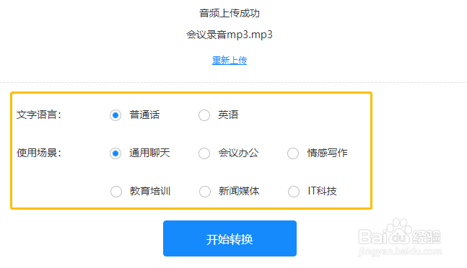Click the 情感写作 label text
Viewport: 467px width, 268px height.
tap(327, 153)
